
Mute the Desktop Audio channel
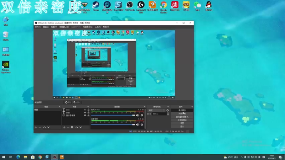click(138, 125)
